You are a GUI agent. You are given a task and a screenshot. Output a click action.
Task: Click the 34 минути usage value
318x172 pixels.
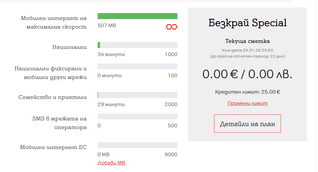click(111, 55)
